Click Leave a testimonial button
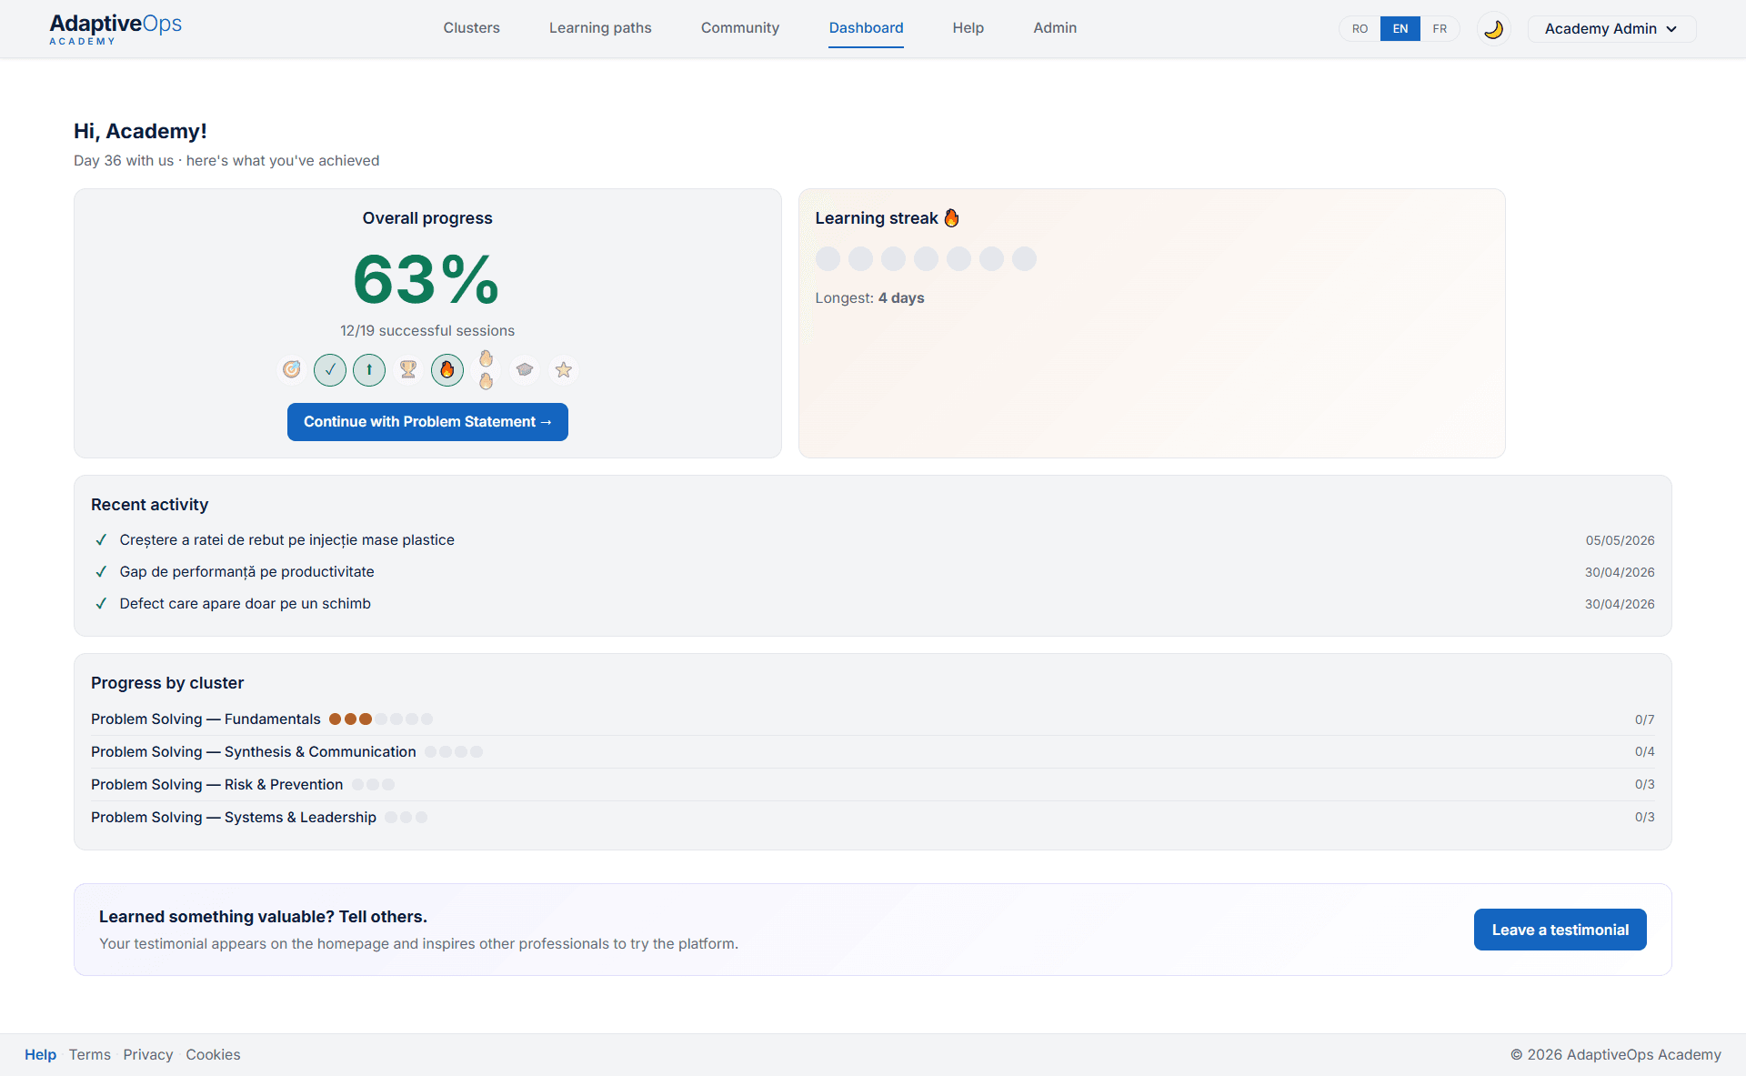 1560,930
